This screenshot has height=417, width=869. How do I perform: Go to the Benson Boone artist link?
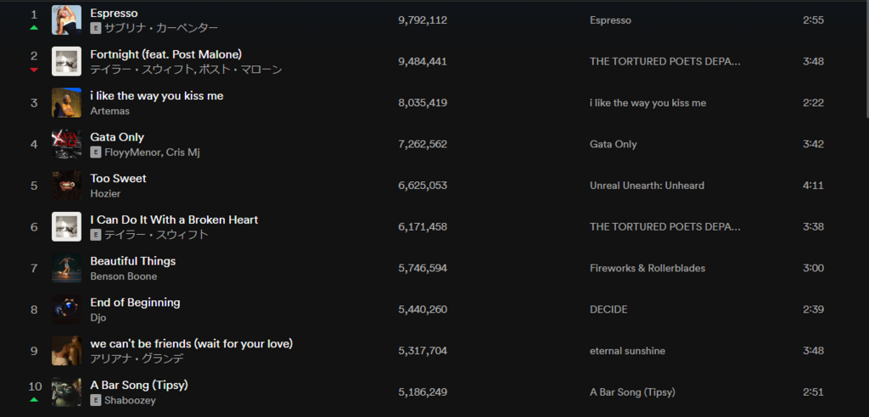click(x=124, y=275)
